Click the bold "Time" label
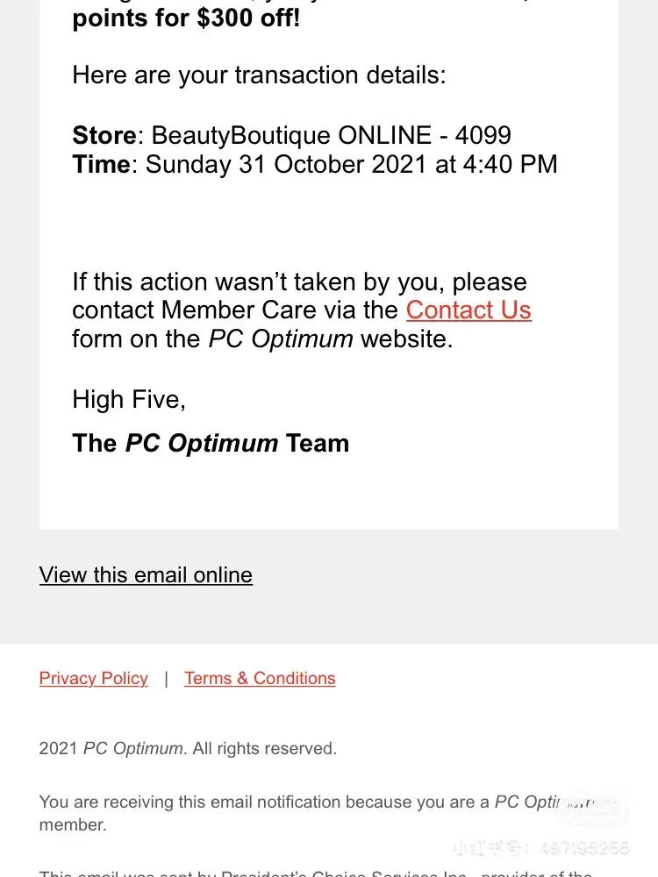The image size is (658, 877). [x=101, y=165]
